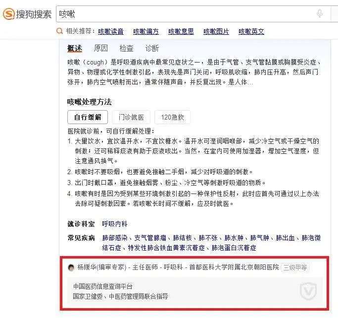338x329 pixels.
Task: Select the 120急救 treatment option
Action: (x=172, y=117)
